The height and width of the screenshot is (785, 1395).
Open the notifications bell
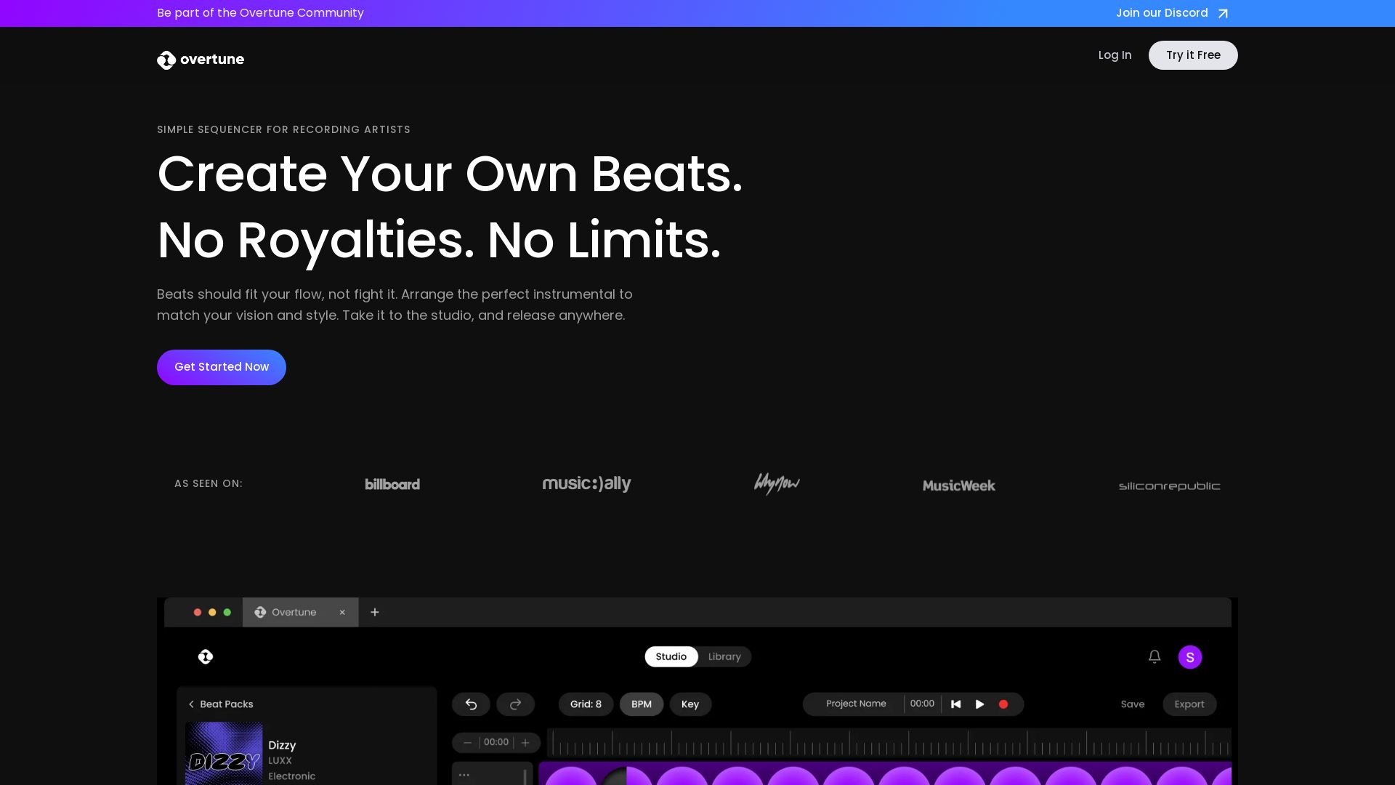[1155, 657]
